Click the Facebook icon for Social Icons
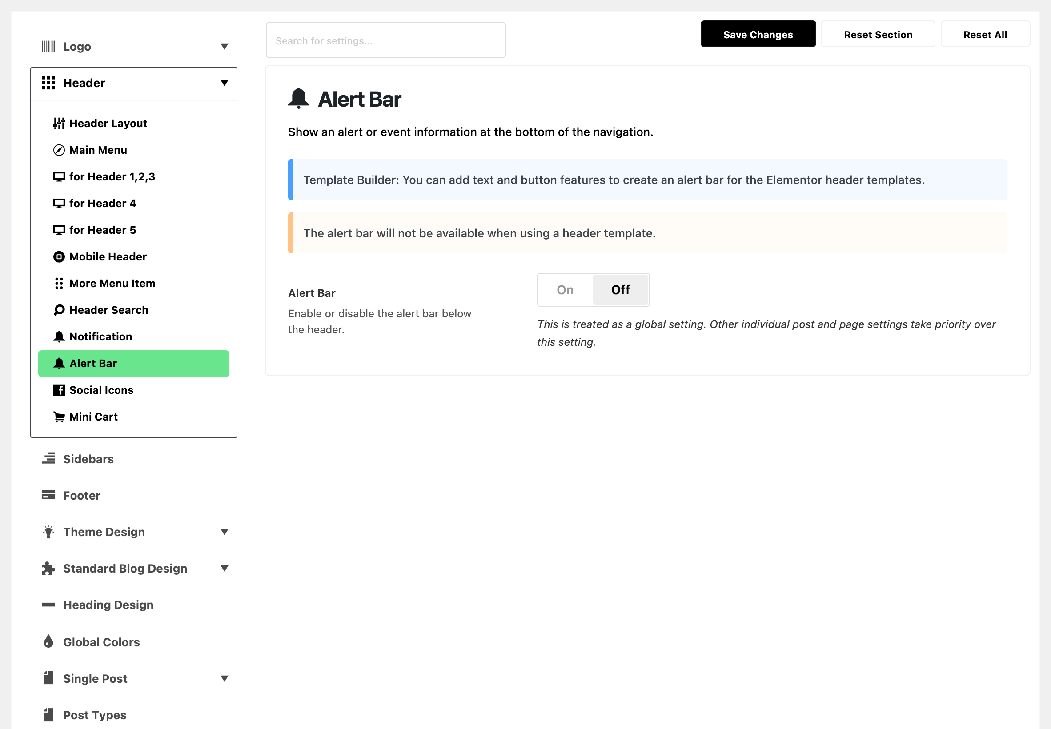The width and height of the screenshot is (1051, 729). pyautogui.click(x=59, y=390)
